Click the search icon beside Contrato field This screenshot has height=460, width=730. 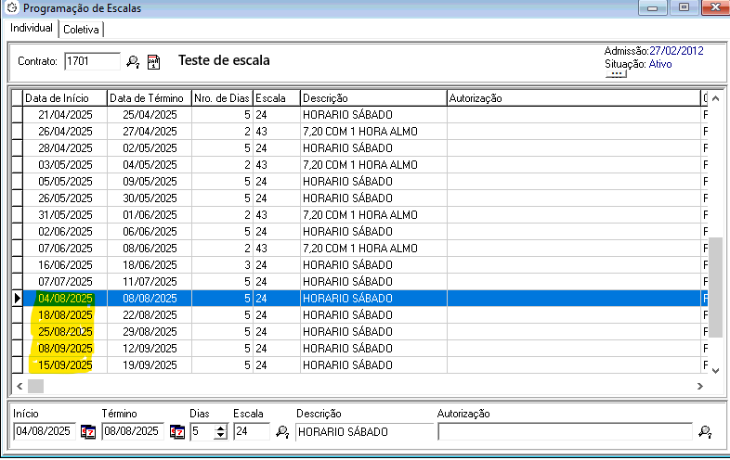pyautogui.click(x=133, y=62)
